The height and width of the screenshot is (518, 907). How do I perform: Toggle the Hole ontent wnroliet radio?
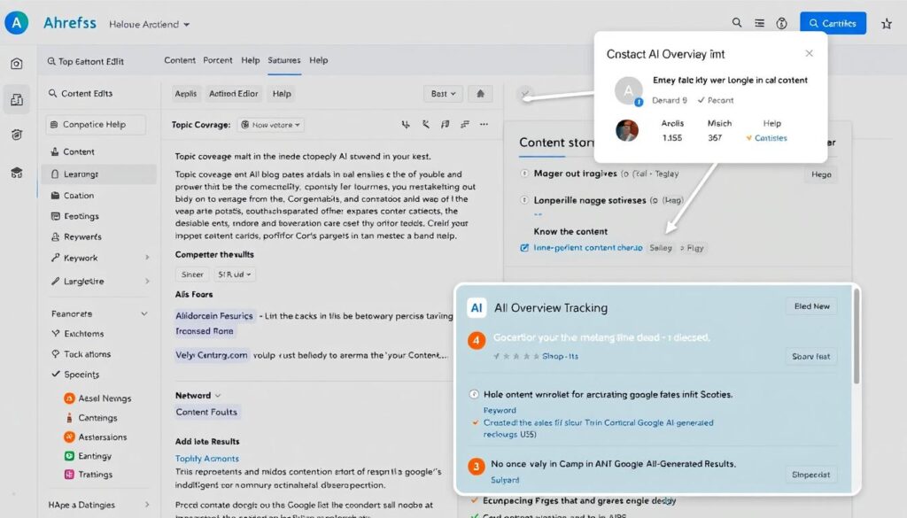474,394
